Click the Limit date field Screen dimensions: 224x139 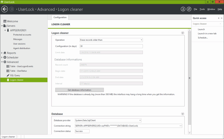[111, 52]
